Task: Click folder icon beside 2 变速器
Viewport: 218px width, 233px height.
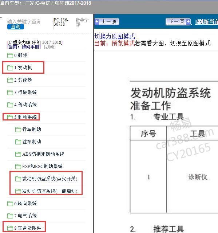Action: coord(10,80)
